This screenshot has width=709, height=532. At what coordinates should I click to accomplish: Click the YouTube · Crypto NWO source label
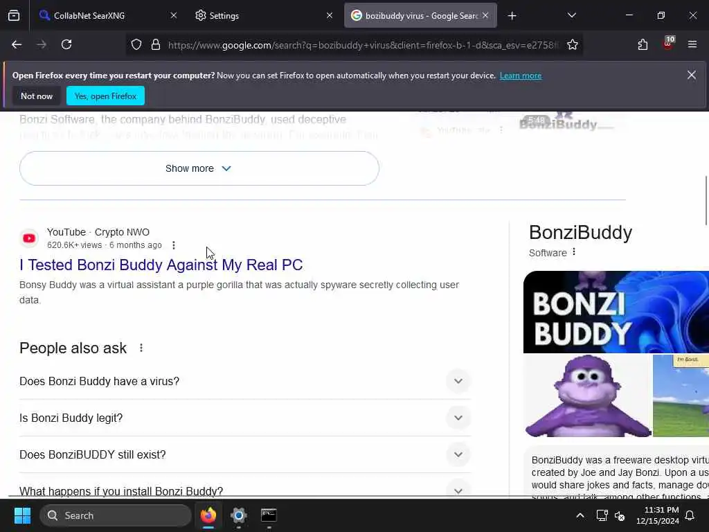pos(98,232)
